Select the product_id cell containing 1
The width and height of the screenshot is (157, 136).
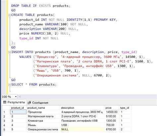18,112
